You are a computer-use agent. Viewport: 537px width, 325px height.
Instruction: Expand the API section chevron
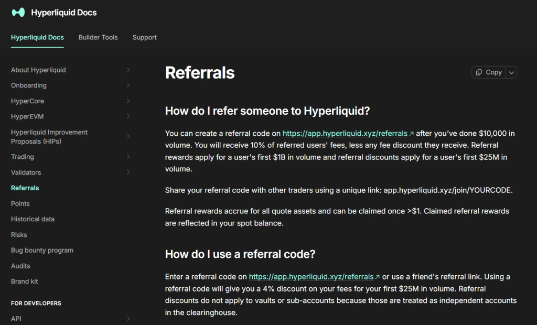tap(128, 319)
